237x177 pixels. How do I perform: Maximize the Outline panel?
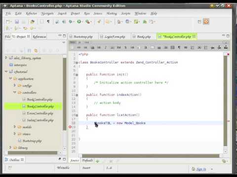click(64, 159)
